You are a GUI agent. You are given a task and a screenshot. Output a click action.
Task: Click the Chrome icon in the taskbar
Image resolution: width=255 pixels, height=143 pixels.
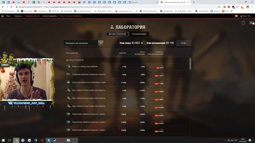pyautogui.click(x=16, y=140)
